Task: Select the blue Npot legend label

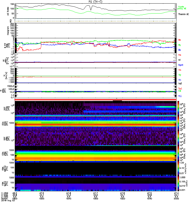Action: click(x=180, y=65)
